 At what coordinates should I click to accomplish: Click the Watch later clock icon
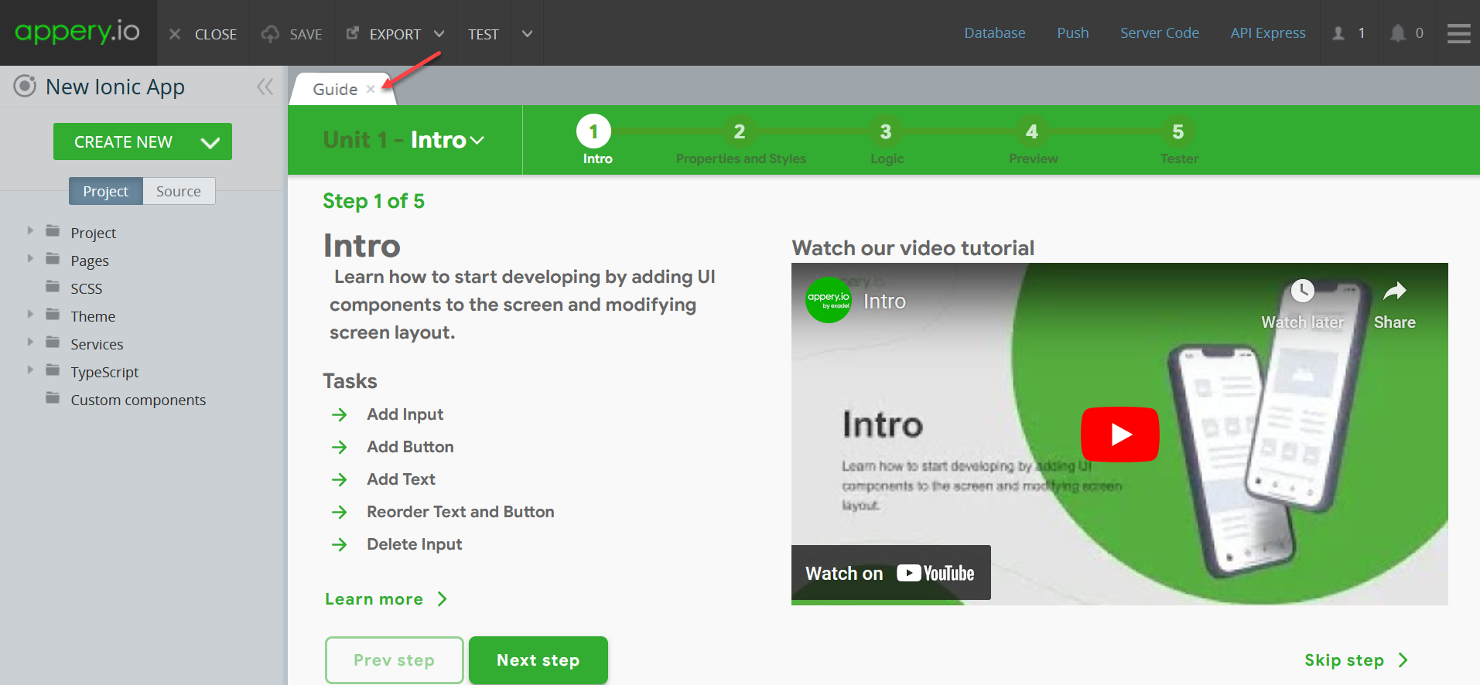click(1303, 291)
